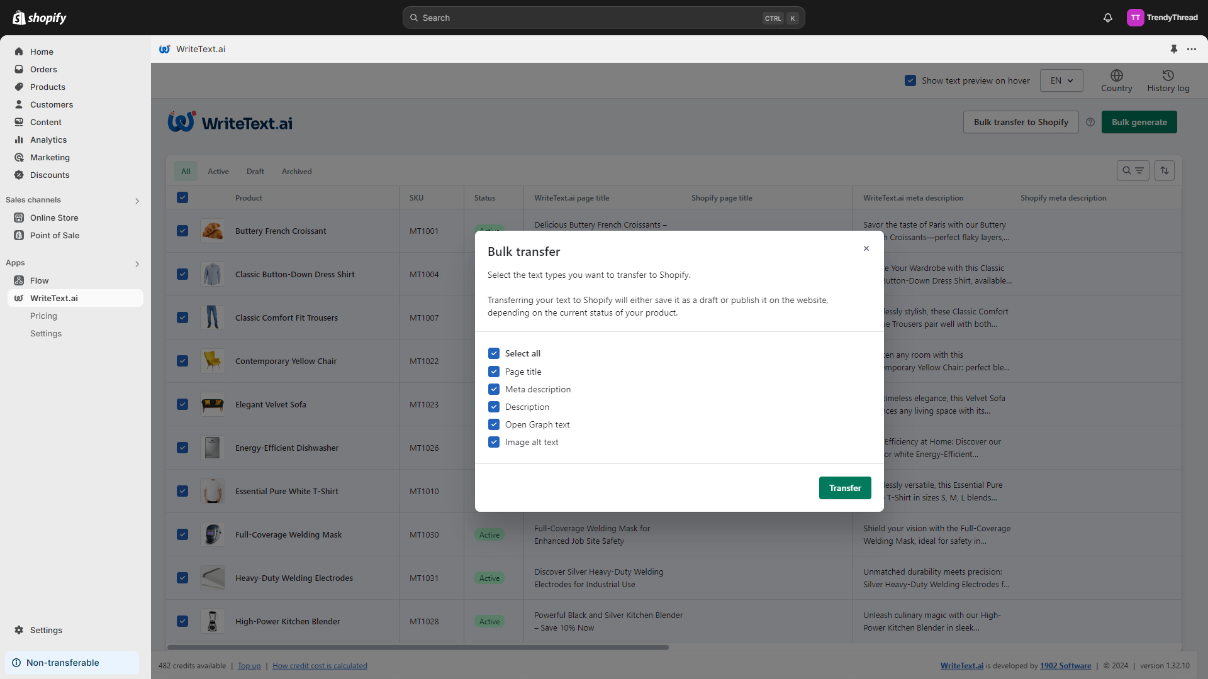The width and height of the screenshot is (1208, 679).
Task: Uncheck Description option
Action: coord(494,407)
